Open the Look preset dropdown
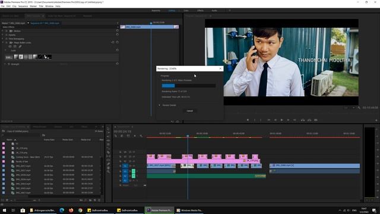The width and height of the screenshot is (380, 214). (9, 57)
